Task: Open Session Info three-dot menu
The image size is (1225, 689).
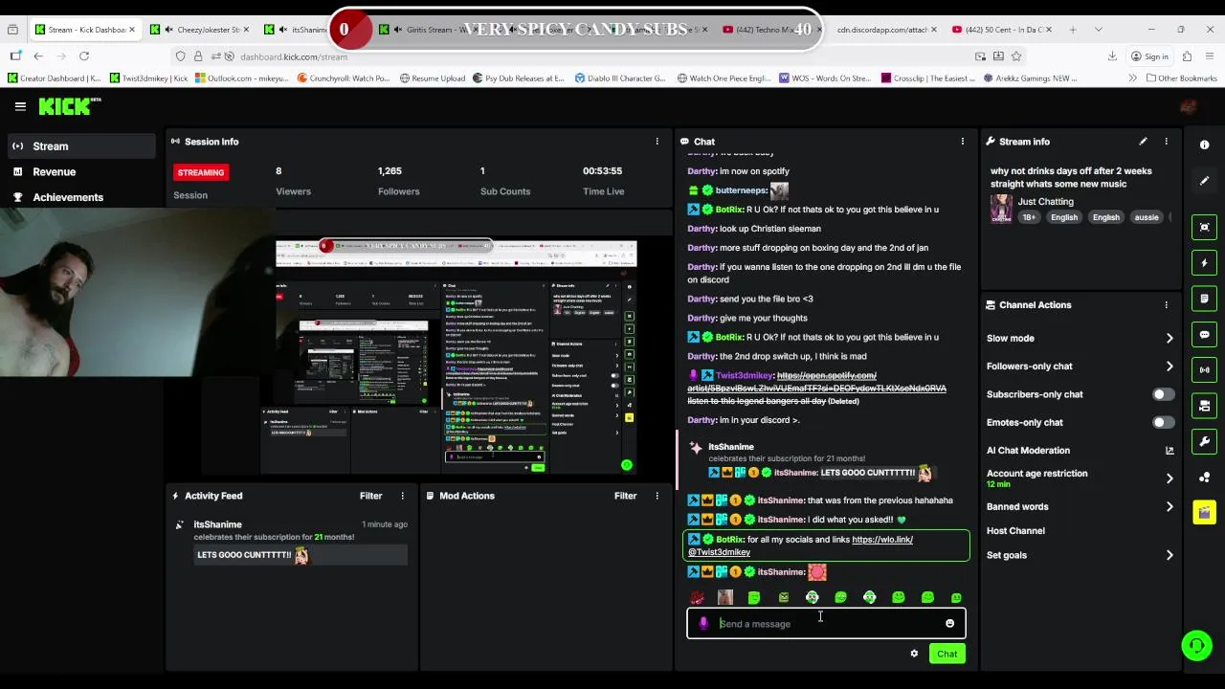Action: tap(657, 142)
